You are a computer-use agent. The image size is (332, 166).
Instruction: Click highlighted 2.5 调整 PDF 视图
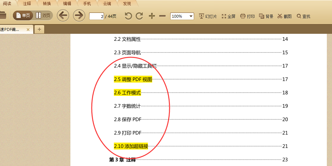[x=133, y=79]
